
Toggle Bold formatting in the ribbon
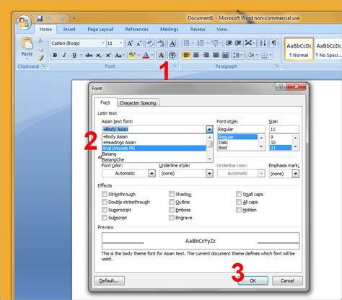tap(55, 56)
